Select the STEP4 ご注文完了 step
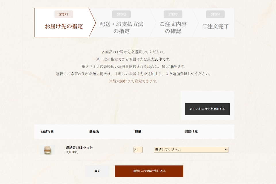 click(x=215, y=22)
